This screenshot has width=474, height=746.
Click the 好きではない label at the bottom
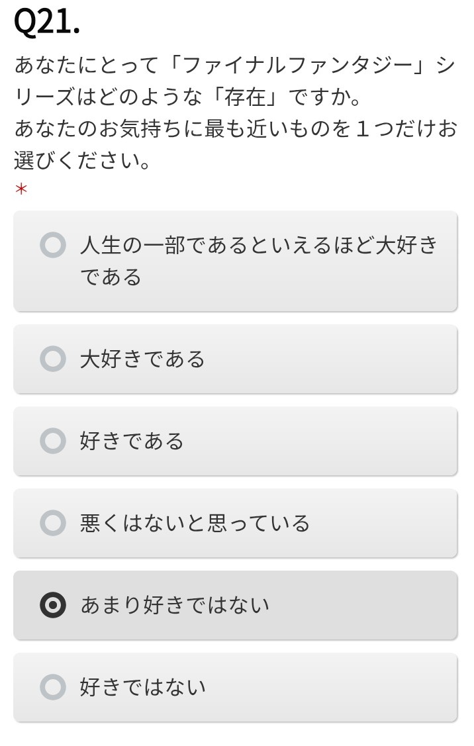click(x=143, y=687)
